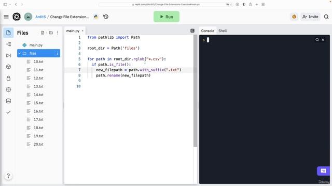
Task: Click the Change File Extension repl title
Action: click(x=70, y=17)
